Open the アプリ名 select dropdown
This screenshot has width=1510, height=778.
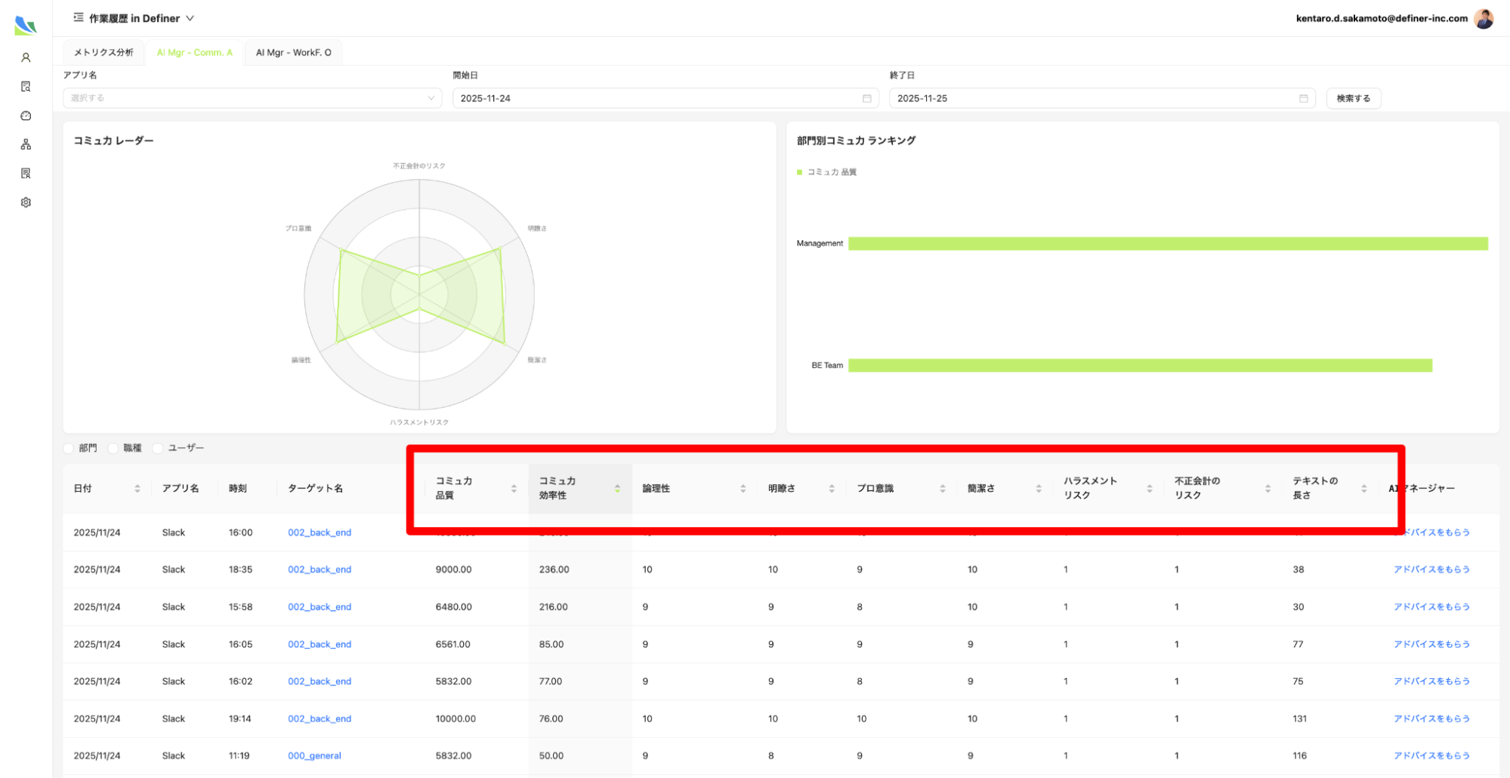click(252, 98)
